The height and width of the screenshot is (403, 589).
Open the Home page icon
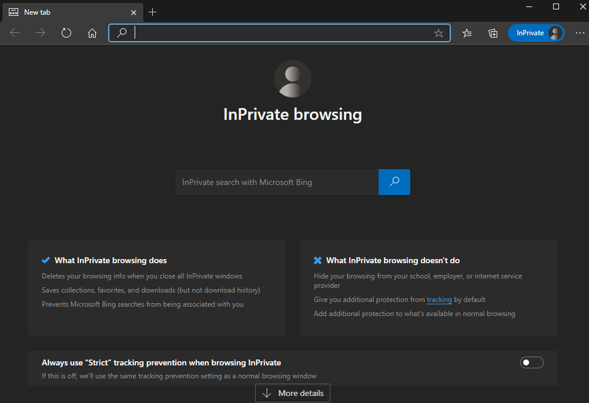[x=92, y=33]
